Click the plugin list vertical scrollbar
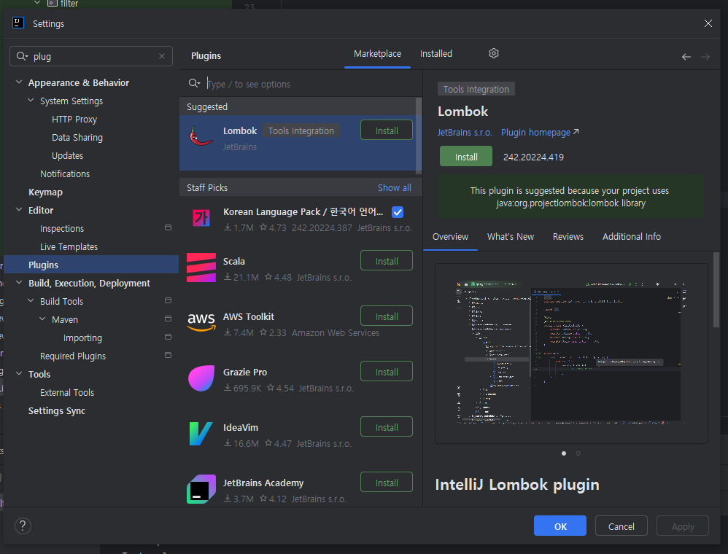Image resolution: width=728 pixels, height=554 pixels. [419, 136]
